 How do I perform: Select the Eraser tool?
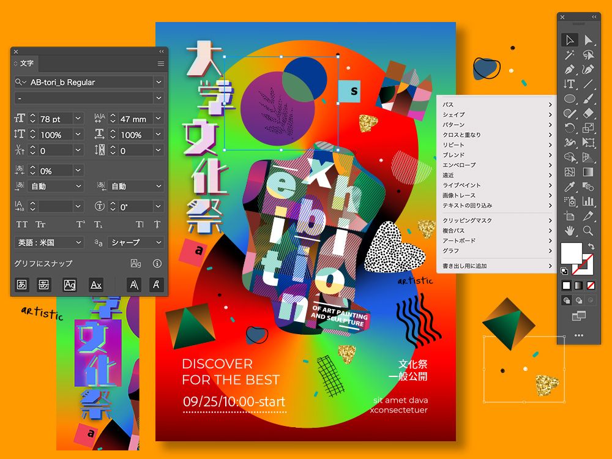coord(588,114)
